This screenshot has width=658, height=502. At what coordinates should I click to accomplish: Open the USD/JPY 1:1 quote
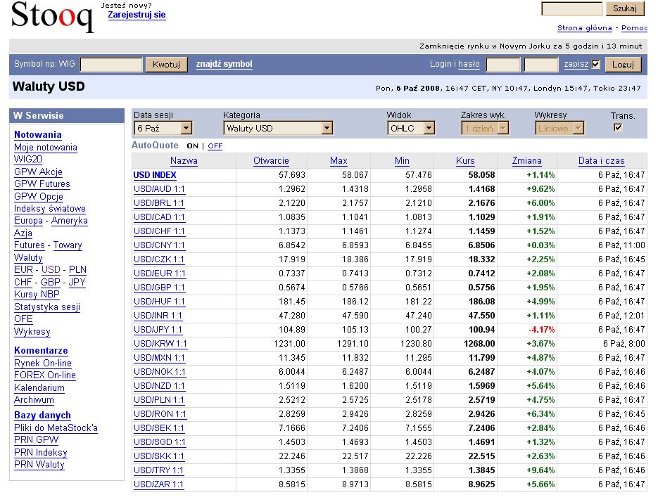[x=158, y=330]
